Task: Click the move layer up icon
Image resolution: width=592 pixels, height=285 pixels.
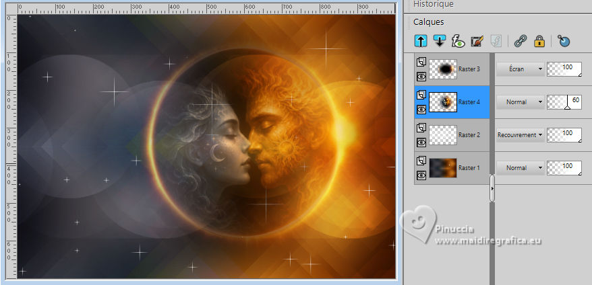Action: [x=421, y=40]
